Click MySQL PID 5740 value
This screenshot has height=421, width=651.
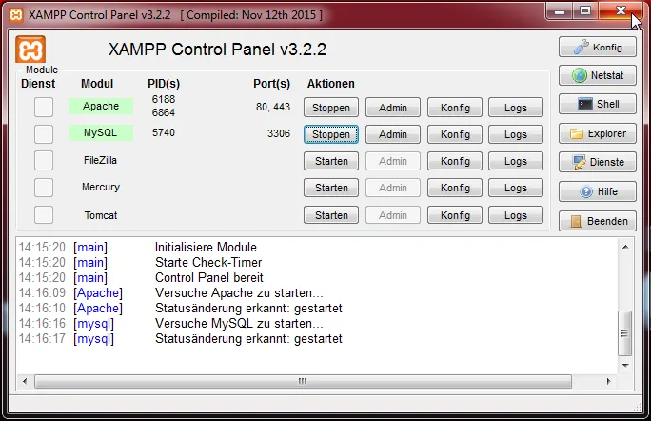point(164,132)
